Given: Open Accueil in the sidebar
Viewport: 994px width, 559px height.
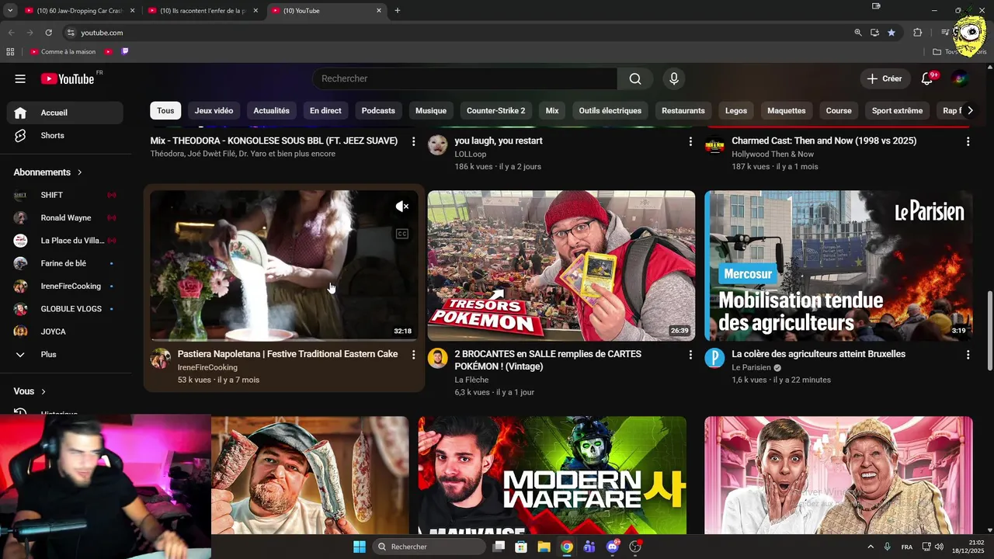Looking at the screenshot, I should coord(65,113).
